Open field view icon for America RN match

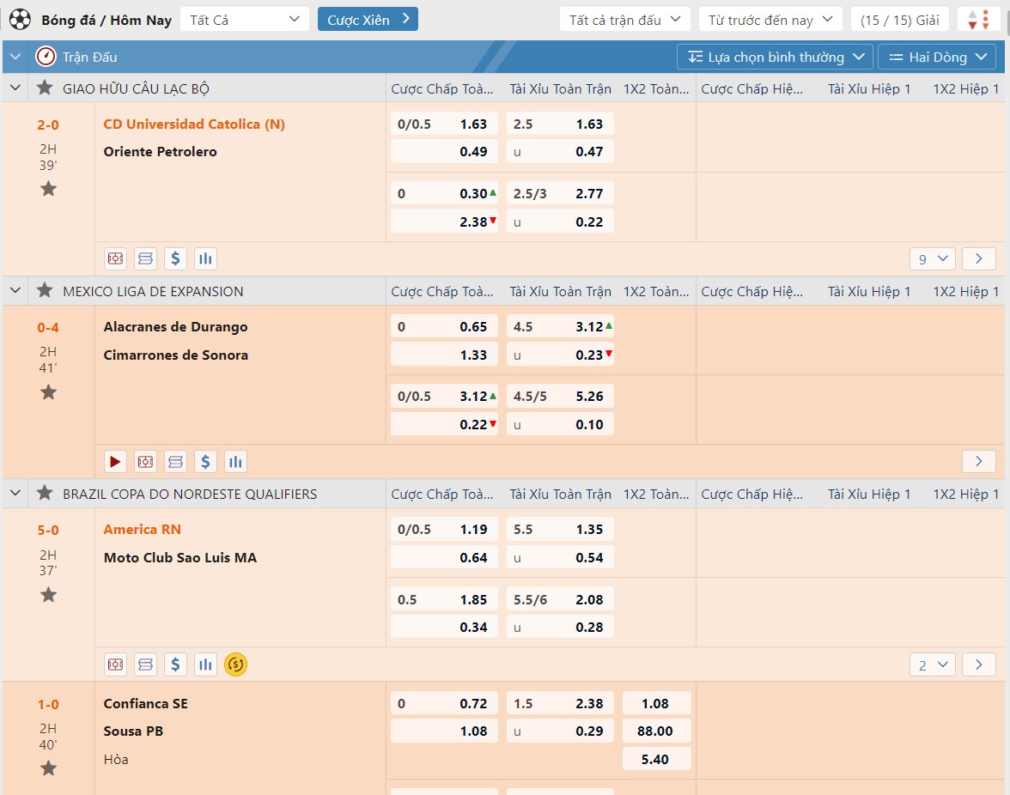click(x=115, y=665)
